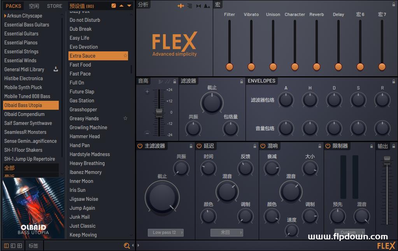
Task: Switch to the STORE tab
Action: pos(54,6)
